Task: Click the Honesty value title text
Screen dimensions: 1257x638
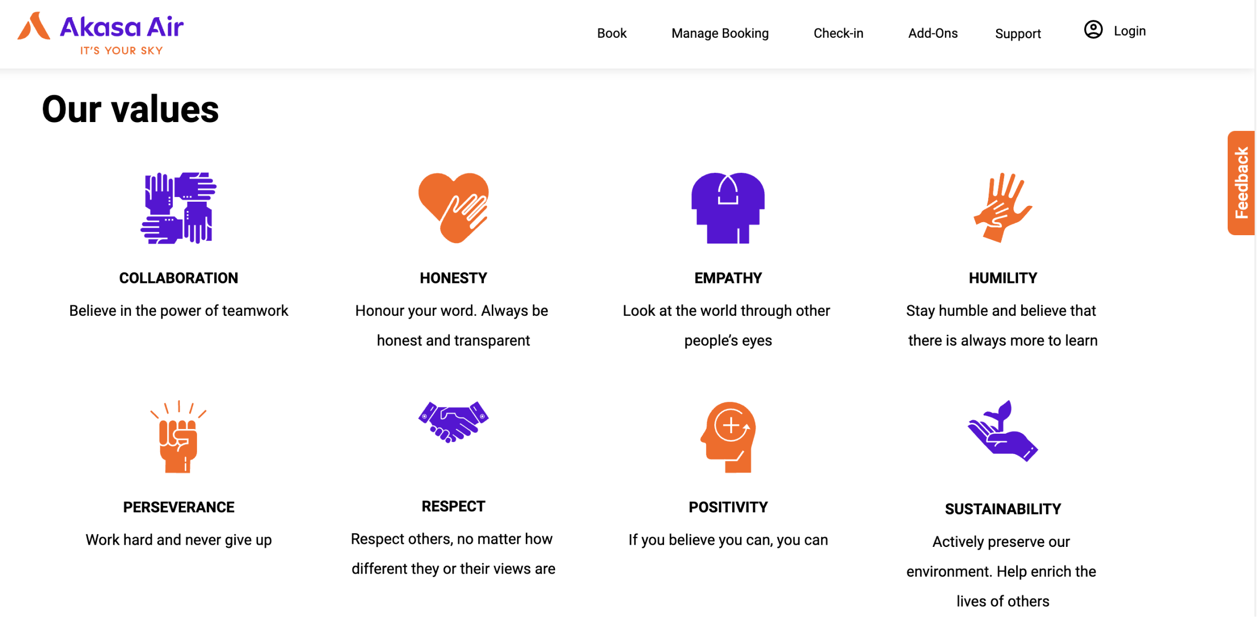Action: click(454, 278)
